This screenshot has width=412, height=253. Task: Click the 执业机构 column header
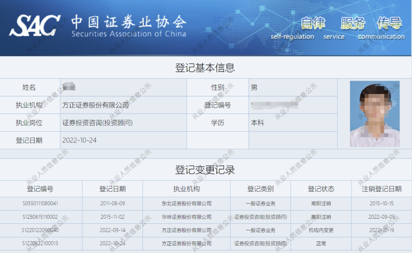pyautogui.click(x=187, y=189)
